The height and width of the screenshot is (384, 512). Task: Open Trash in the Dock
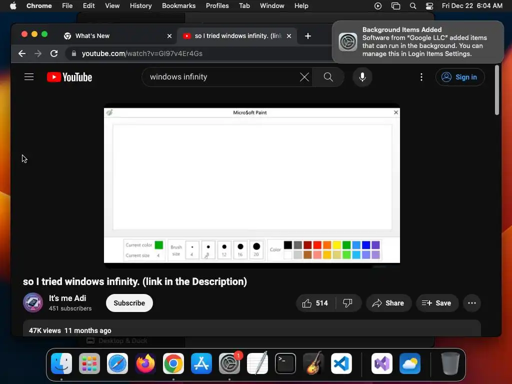point(450,363)
